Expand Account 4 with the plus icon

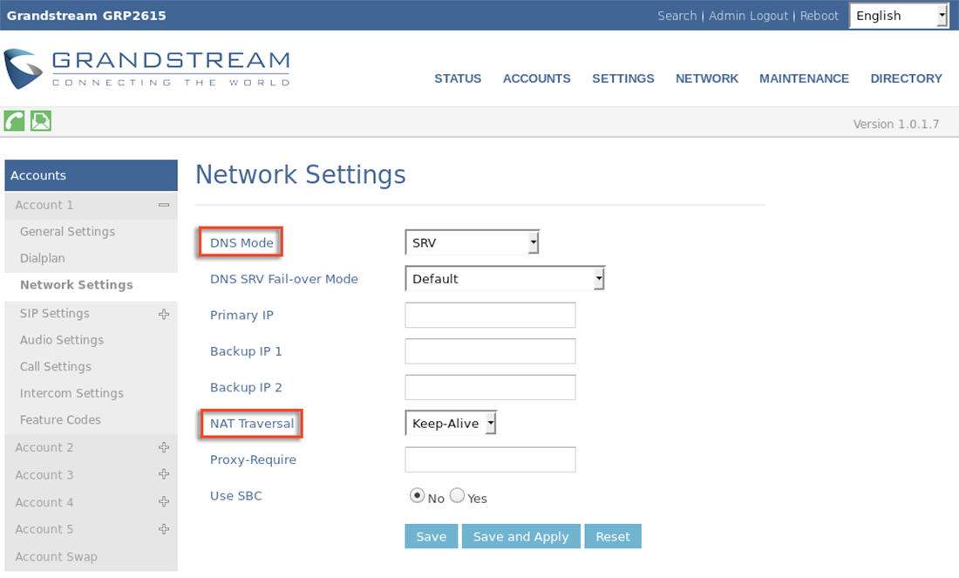[164, 501]
